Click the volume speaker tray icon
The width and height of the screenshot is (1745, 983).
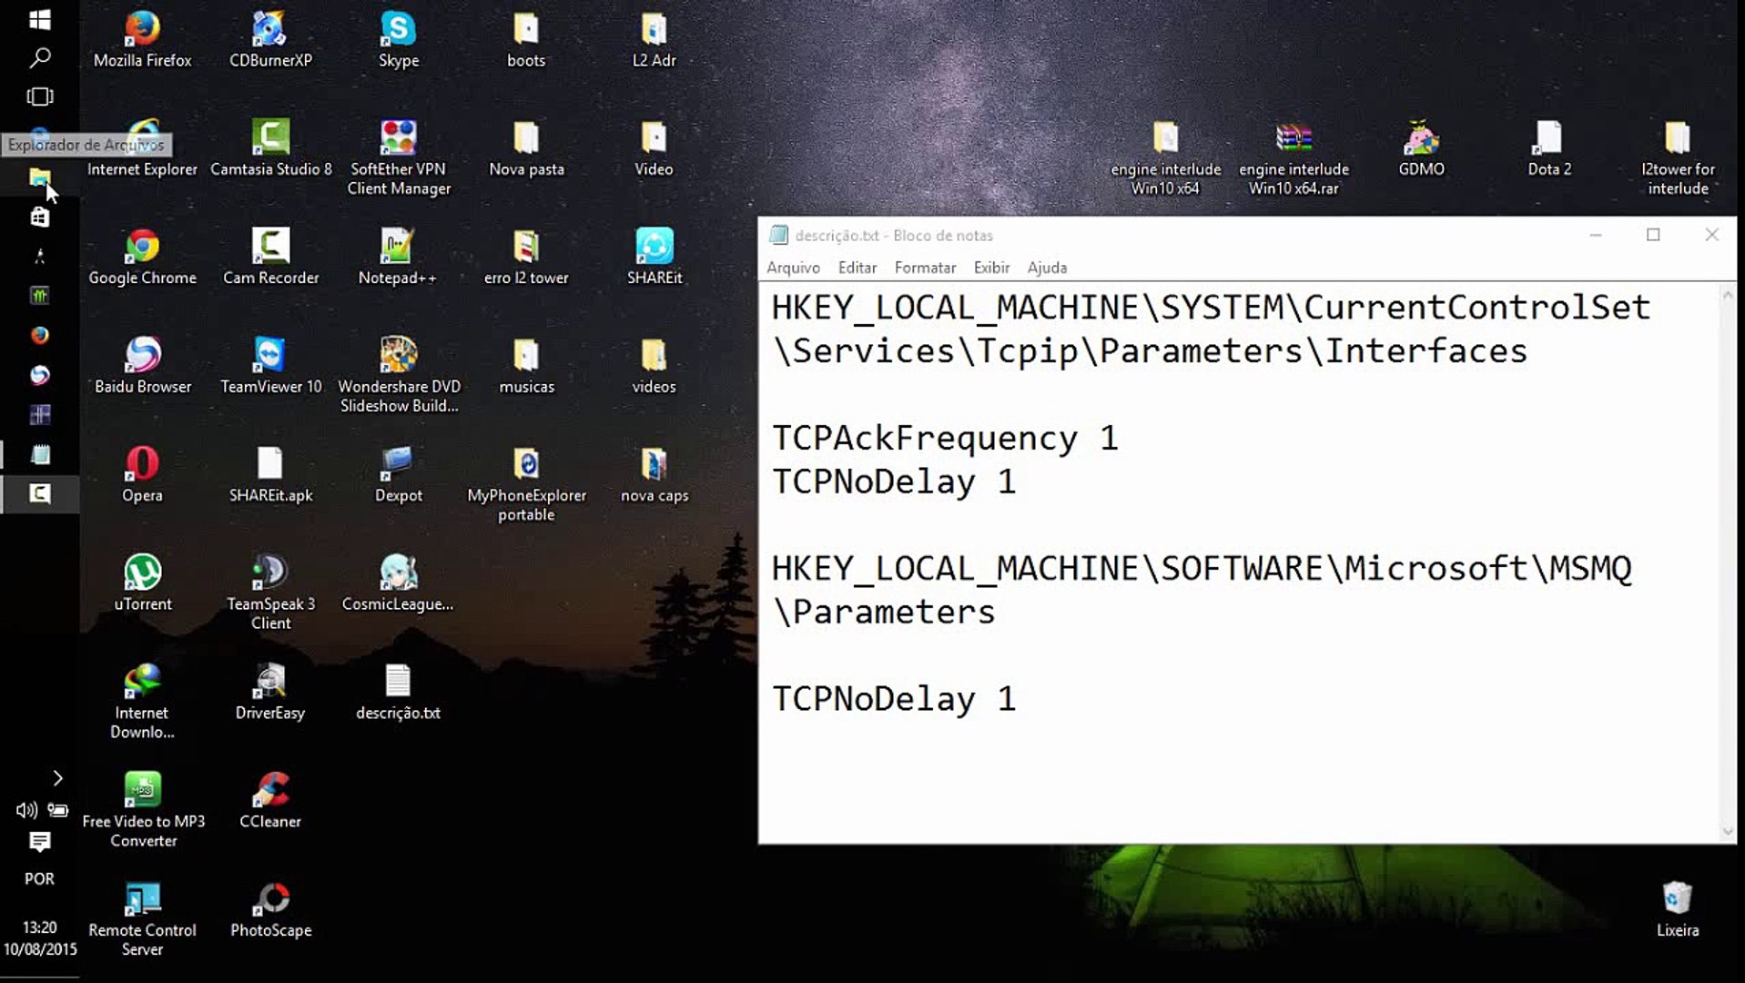(25, 810)
